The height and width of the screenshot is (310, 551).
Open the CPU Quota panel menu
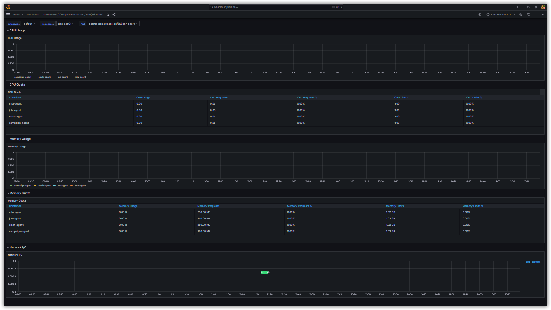pos(542,92)
